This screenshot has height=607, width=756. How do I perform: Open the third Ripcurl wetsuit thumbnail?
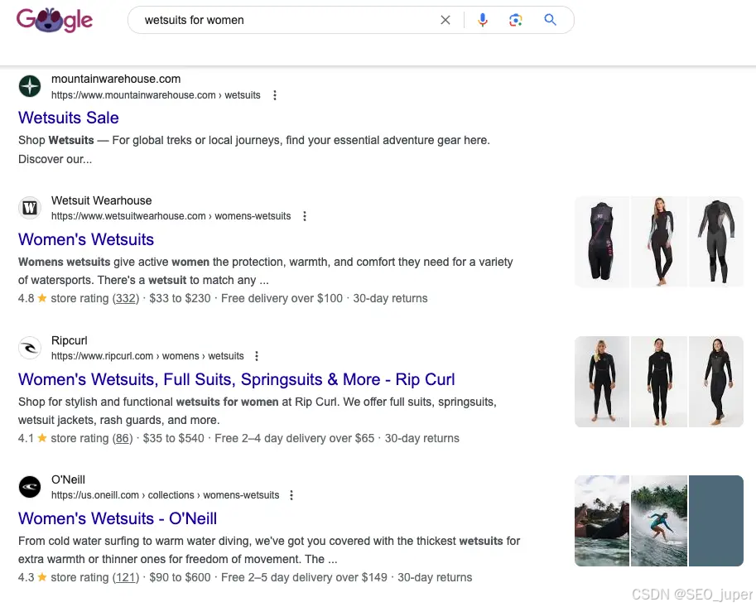(716, 382)
